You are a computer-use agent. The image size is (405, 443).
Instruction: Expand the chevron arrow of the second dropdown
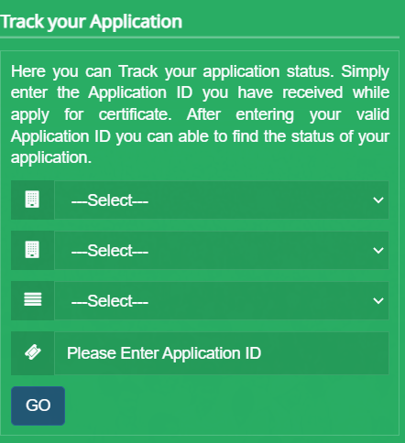378,251
